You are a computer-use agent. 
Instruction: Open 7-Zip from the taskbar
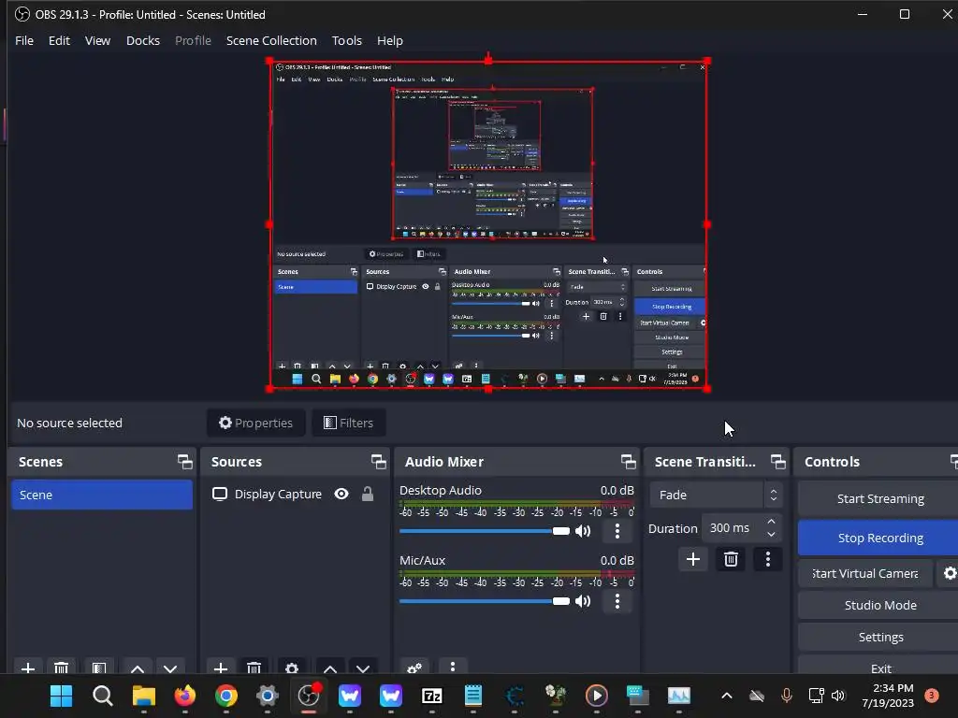tap(432, 696)
